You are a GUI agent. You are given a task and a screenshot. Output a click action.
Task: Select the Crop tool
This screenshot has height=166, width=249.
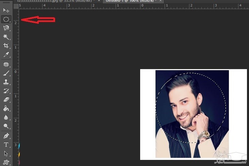(6, 45)
